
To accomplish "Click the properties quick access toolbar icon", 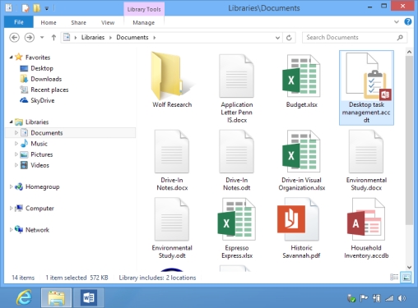I will [26, 8].
